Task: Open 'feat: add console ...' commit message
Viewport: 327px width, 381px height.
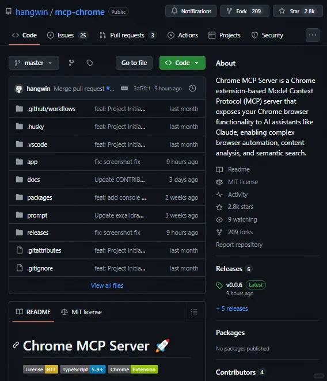Action: point(120,197)
